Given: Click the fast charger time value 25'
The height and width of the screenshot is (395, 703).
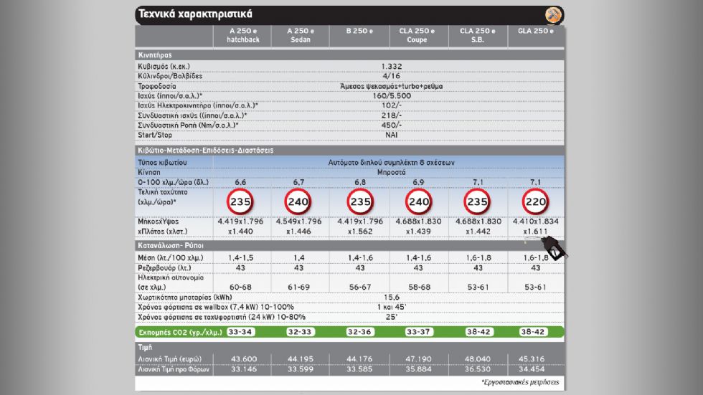Looking at the screenshot, I should [x=392, y=317].
